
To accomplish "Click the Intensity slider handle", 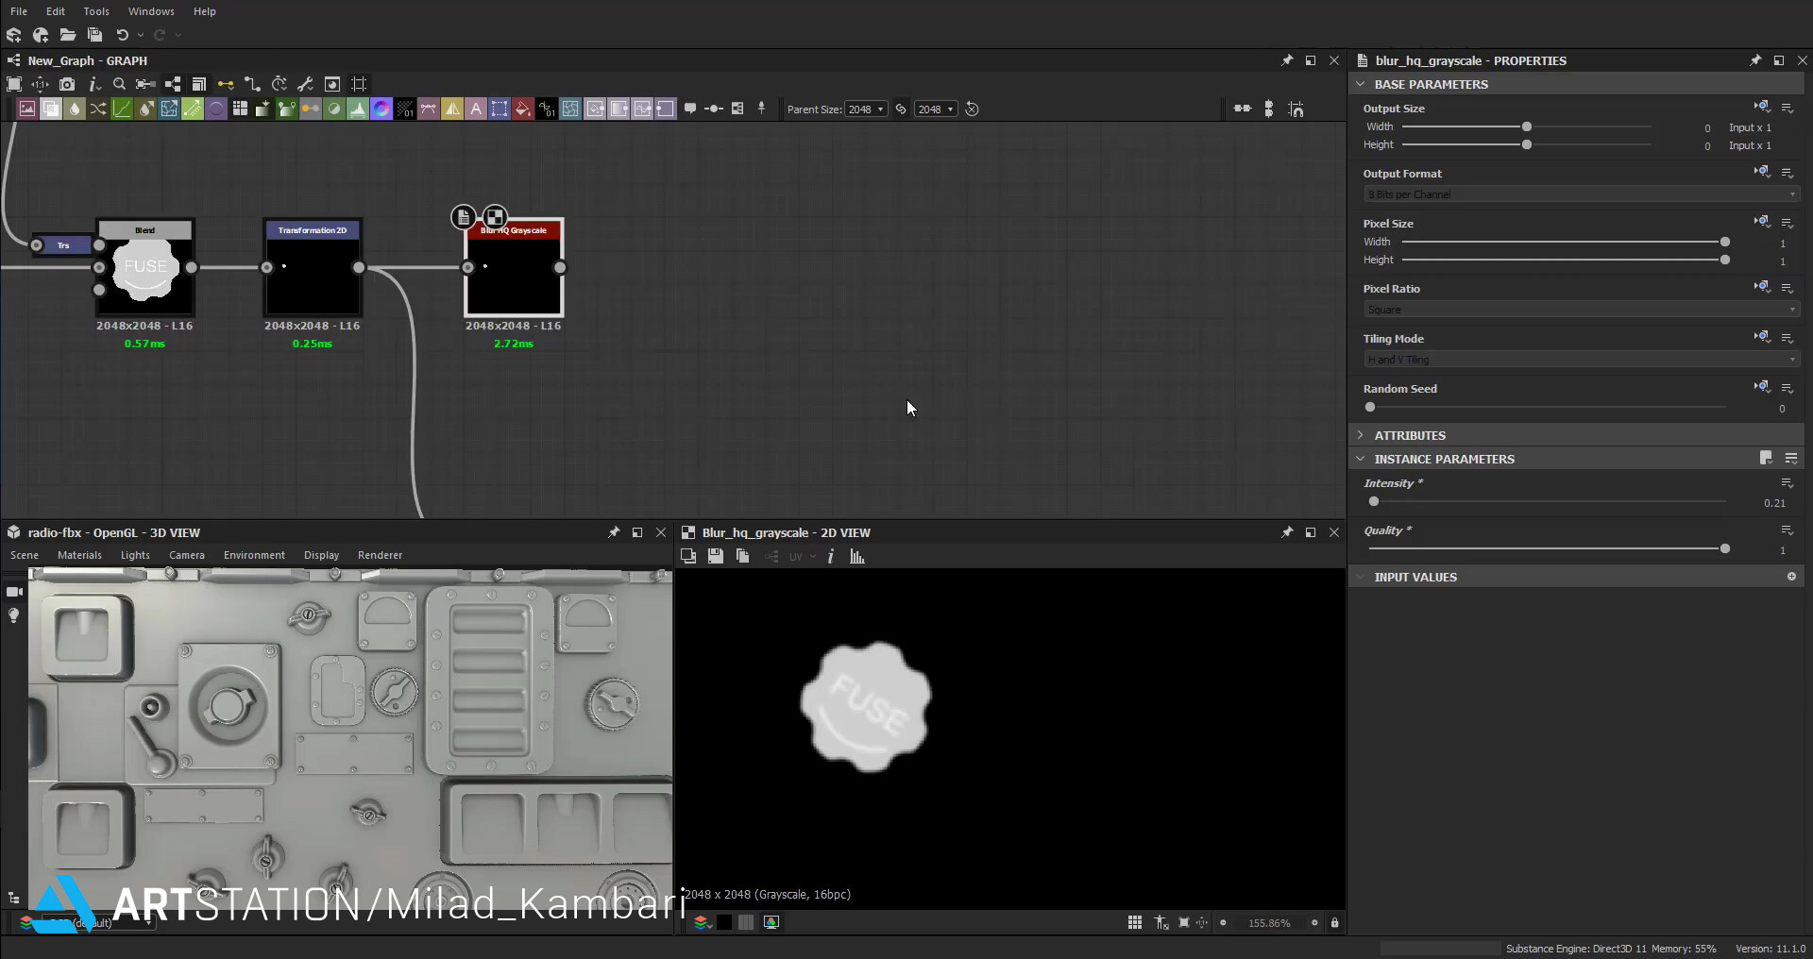I will pos(1374,502).
